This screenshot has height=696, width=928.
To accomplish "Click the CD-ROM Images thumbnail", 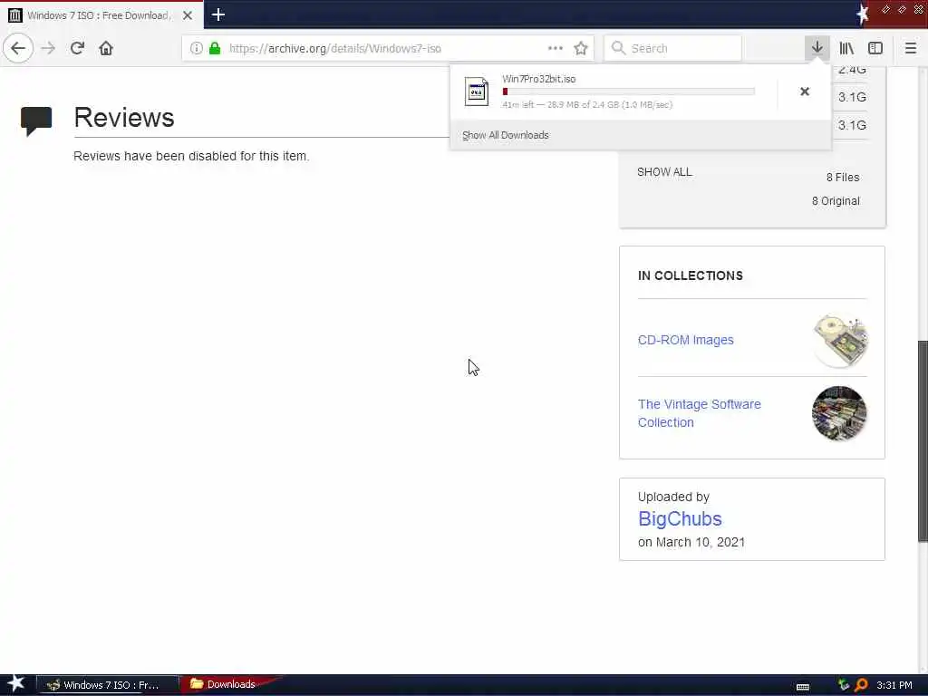I will click(x=840, y=341).
